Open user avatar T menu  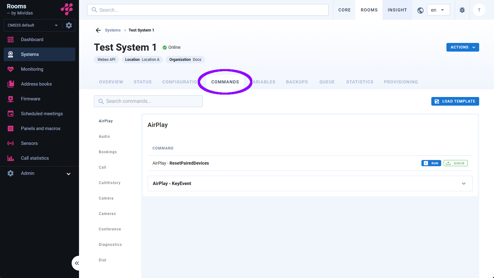pyautogui.click(x=479, y=10)
